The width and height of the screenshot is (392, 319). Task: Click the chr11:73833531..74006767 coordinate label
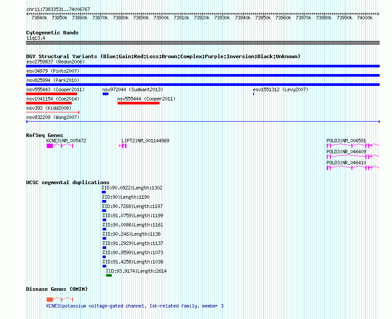[x=58, y=10]
